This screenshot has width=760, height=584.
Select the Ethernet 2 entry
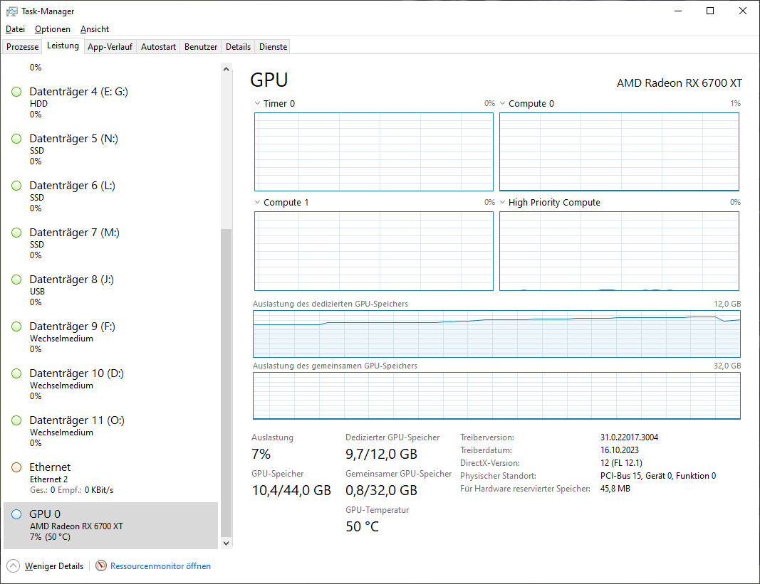[111, 479]
